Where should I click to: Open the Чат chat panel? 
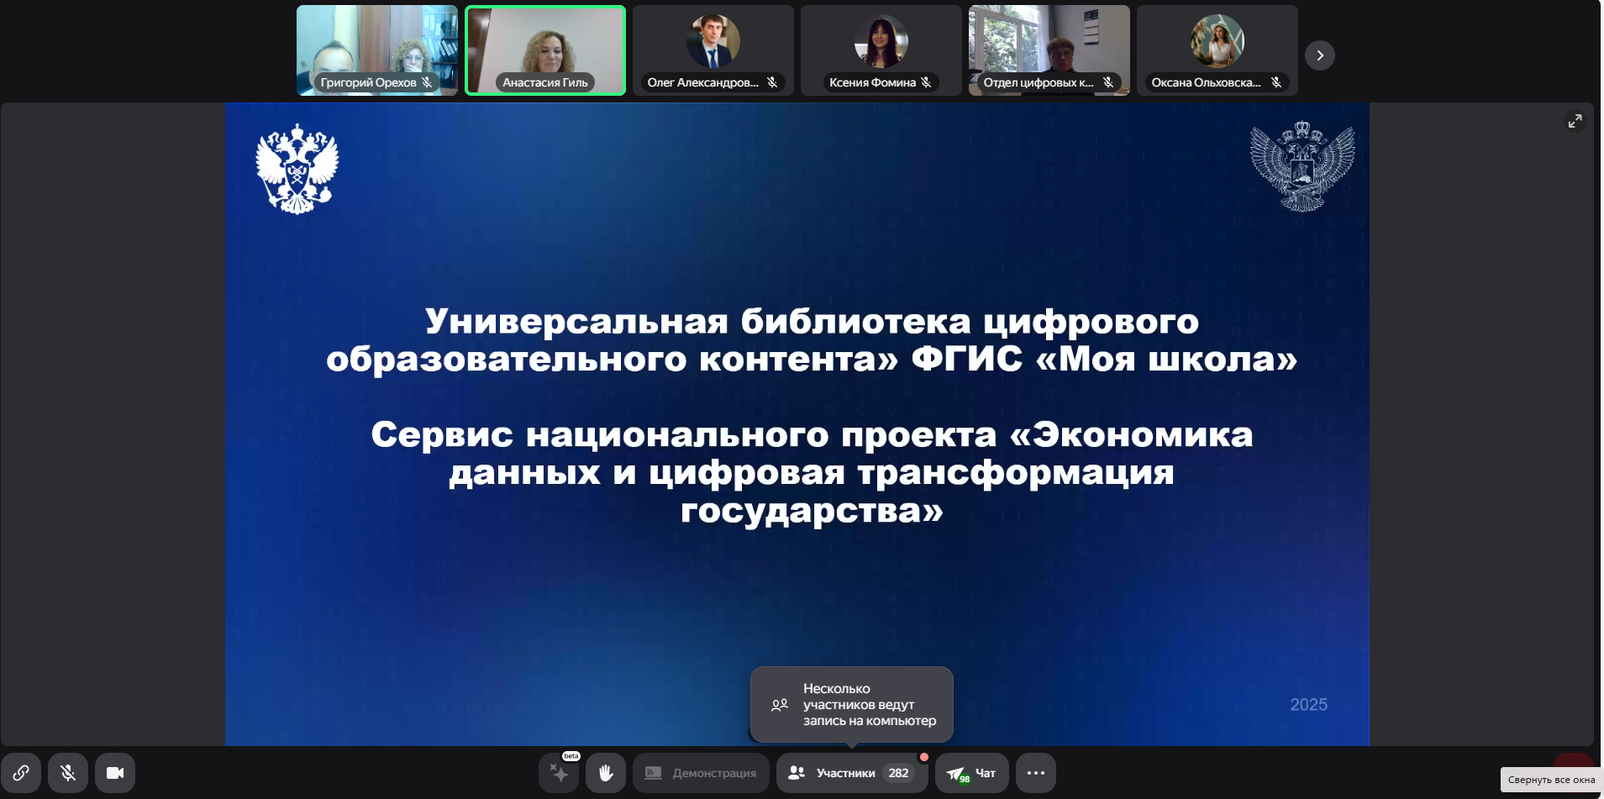(972, 773)
